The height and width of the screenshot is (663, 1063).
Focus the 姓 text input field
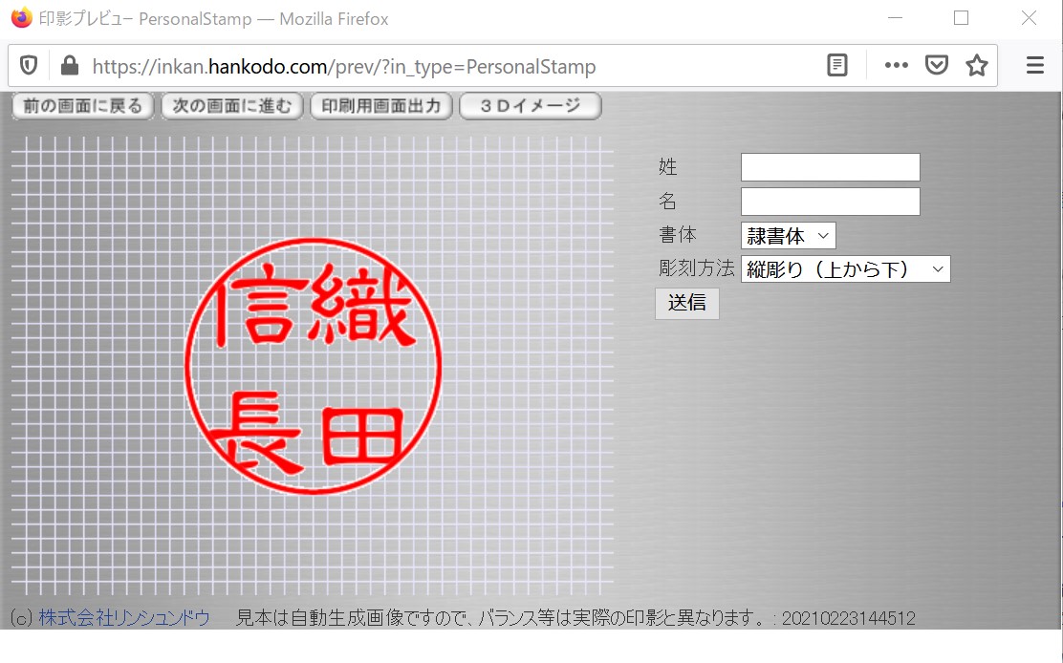(x=830, y=167)
